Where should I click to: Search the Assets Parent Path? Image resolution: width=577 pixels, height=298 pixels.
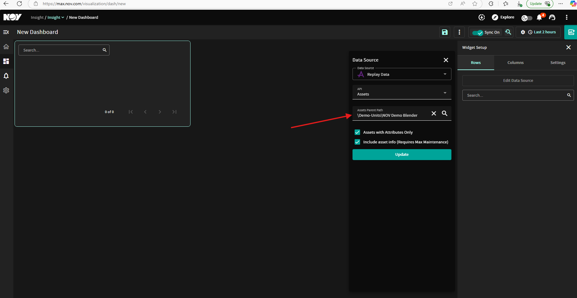444,113
